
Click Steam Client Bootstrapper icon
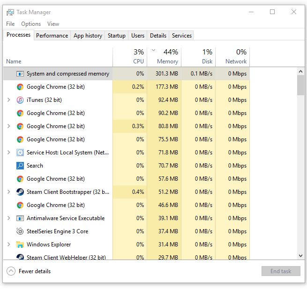(x=20, y=192)
